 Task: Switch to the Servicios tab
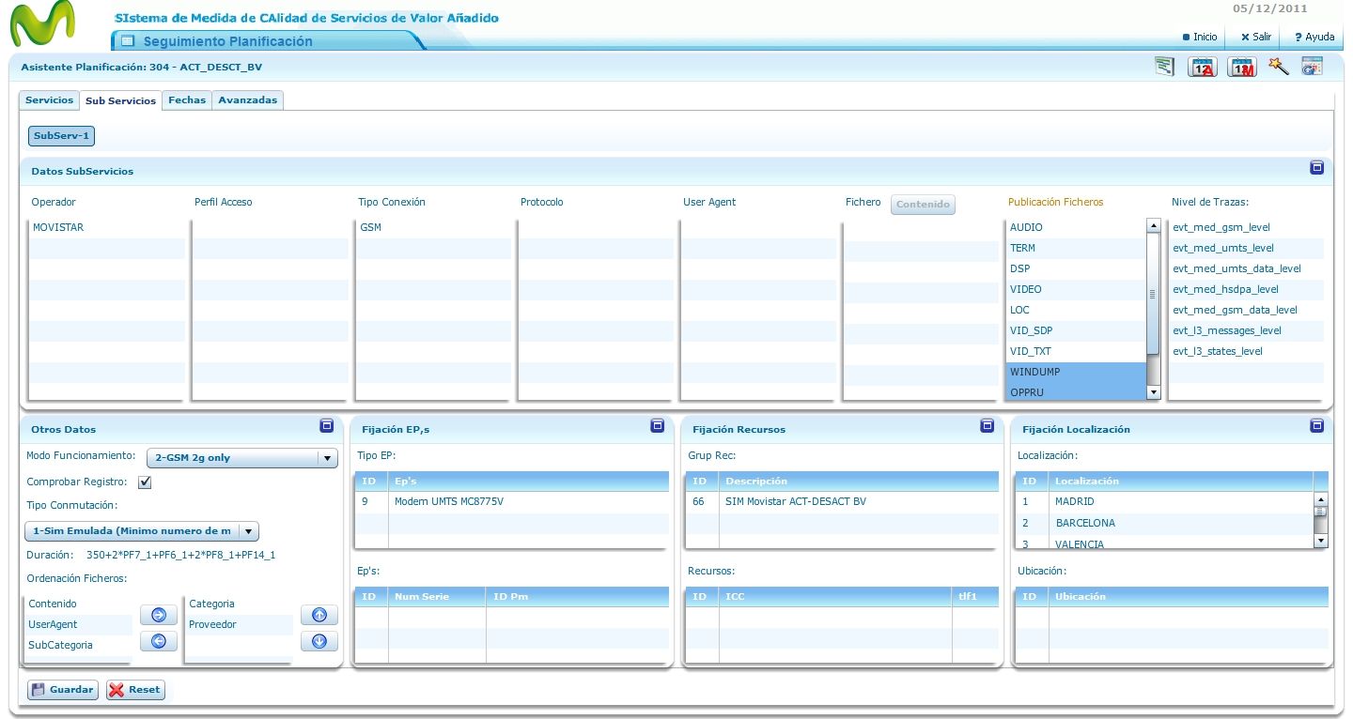49,99
